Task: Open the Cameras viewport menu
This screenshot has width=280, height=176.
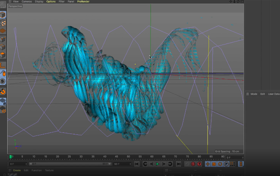Action: tap(26, 2)
